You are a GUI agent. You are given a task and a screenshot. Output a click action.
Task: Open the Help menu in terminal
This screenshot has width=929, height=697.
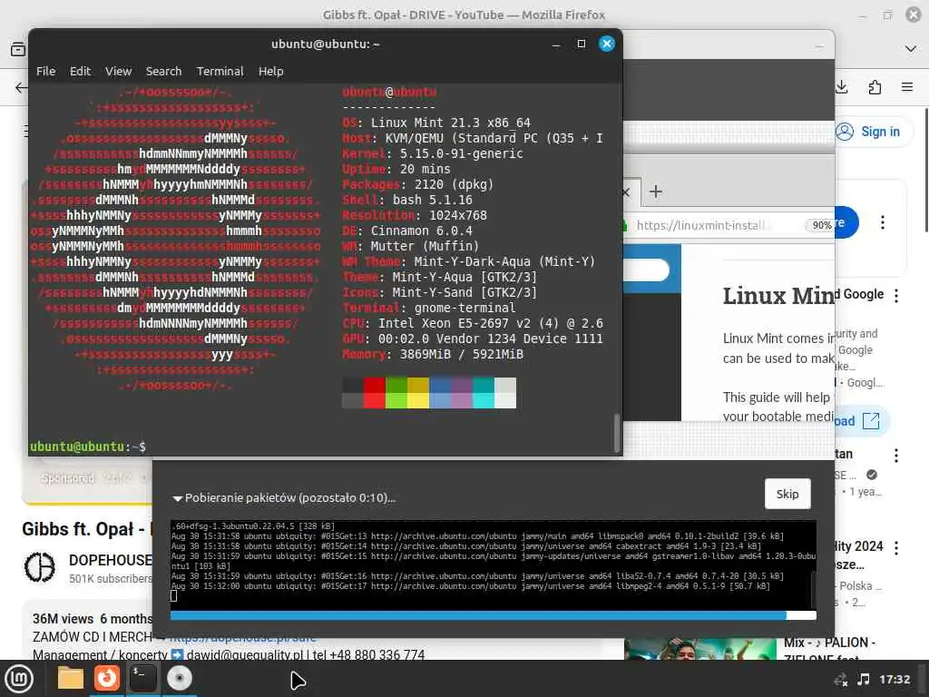(x=270, y=71)
